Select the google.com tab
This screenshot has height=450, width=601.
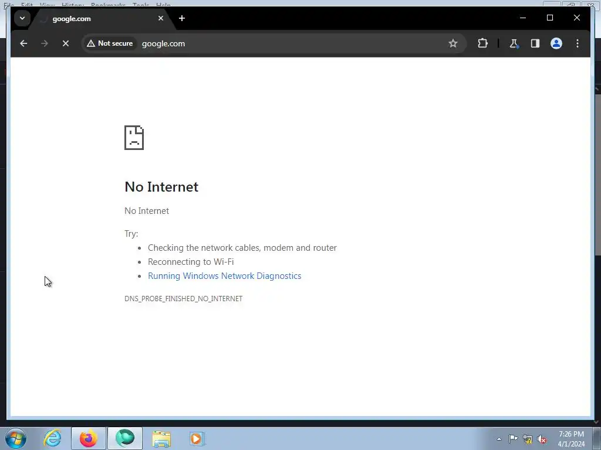coord(102,18)
